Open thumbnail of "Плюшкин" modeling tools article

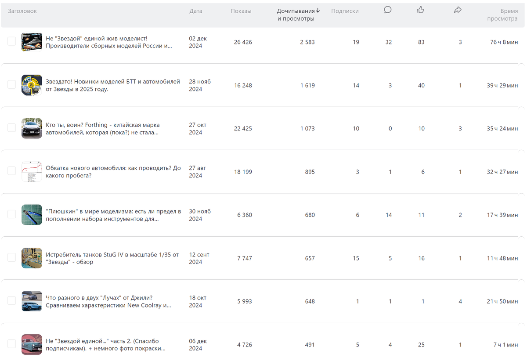(x=32, y=215)
